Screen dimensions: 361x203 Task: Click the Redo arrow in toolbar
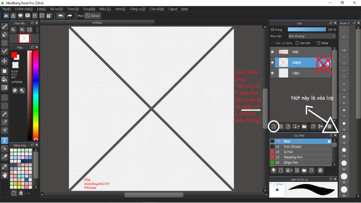point(69,16)
